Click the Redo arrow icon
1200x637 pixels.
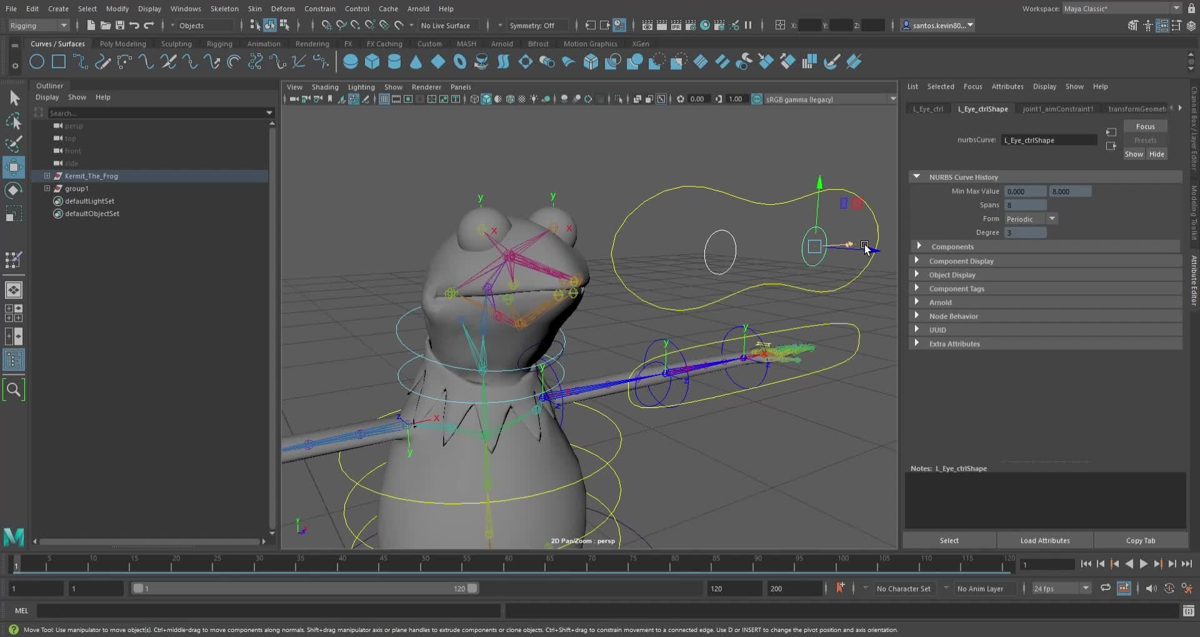pyautogui.click(x=149, y=25)
